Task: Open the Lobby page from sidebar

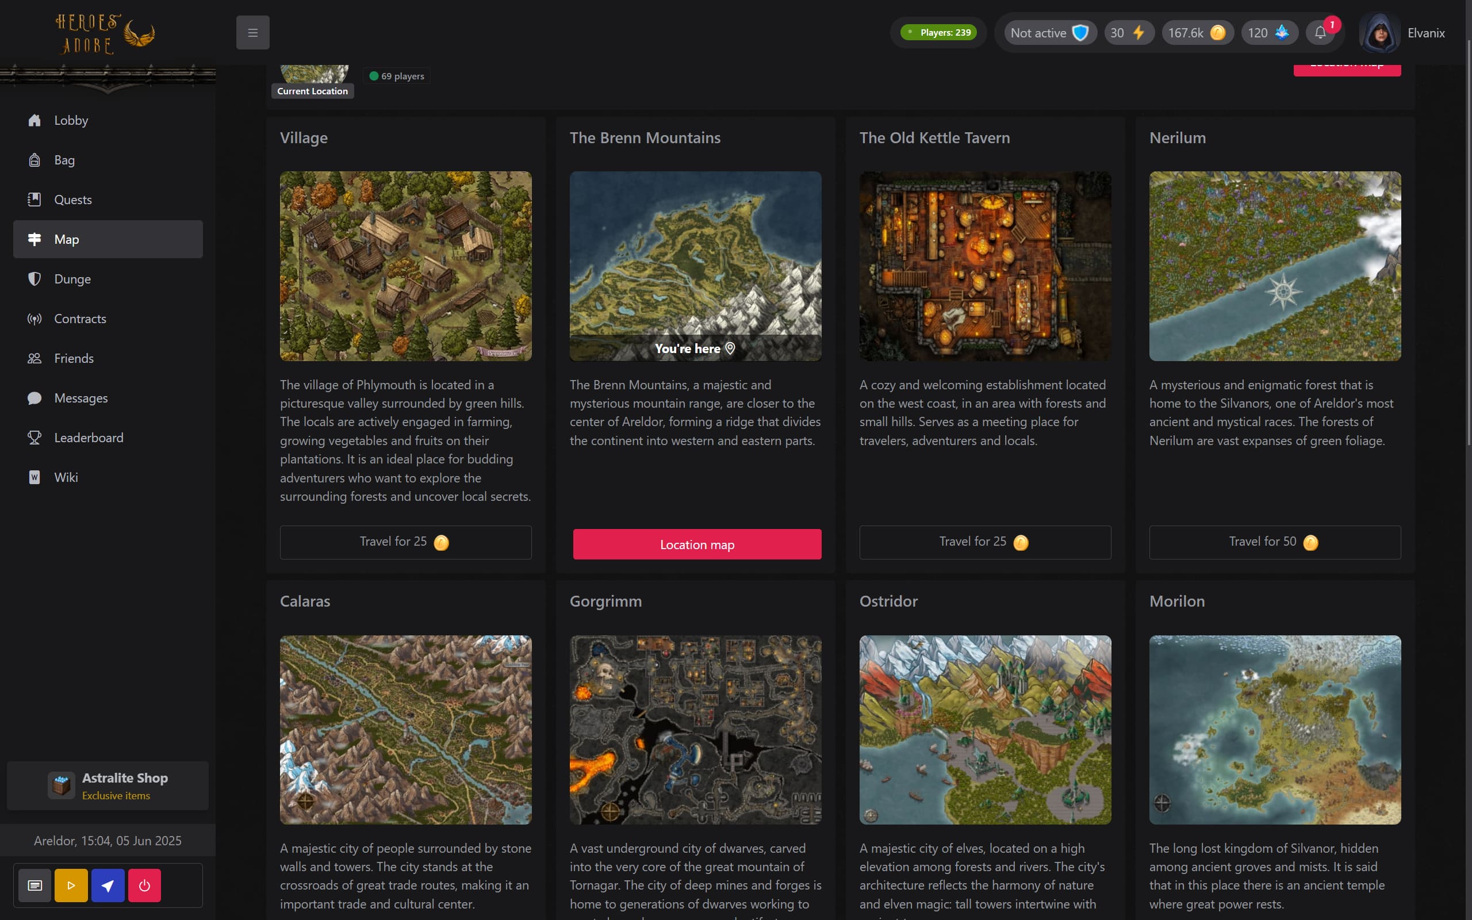Action: coord(108,121)
